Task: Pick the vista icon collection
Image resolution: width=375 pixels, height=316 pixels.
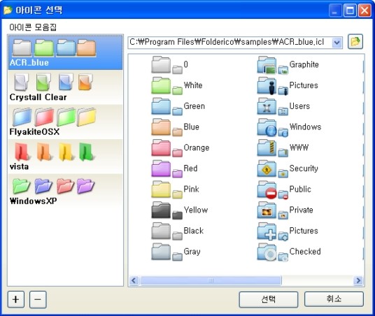Action: [65, 157]
